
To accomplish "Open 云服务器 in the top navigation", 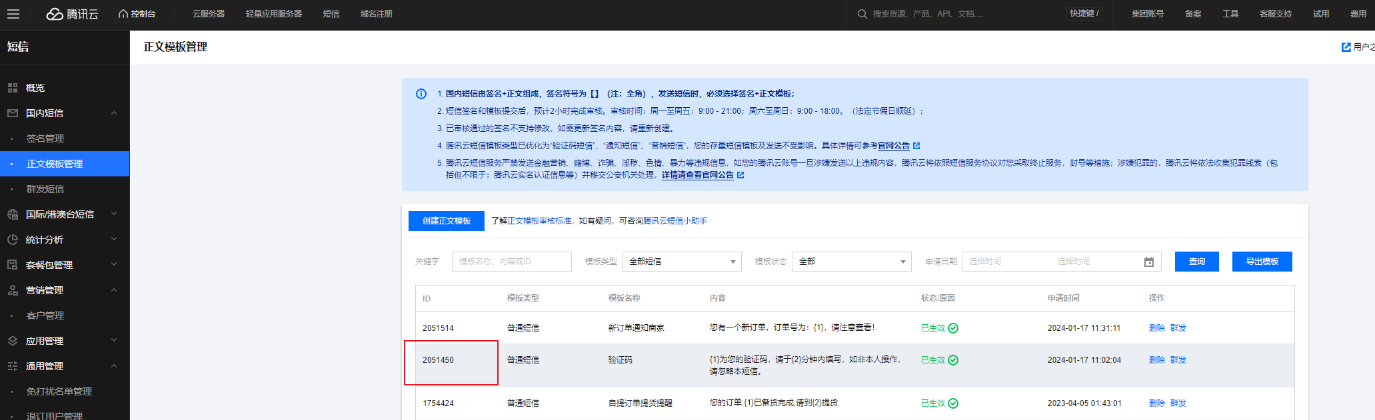I will [209, 14].
